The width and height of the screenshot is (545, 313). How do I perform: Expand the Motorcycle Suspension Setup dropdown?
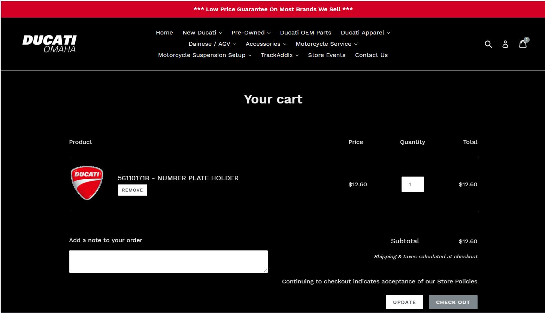205,55
